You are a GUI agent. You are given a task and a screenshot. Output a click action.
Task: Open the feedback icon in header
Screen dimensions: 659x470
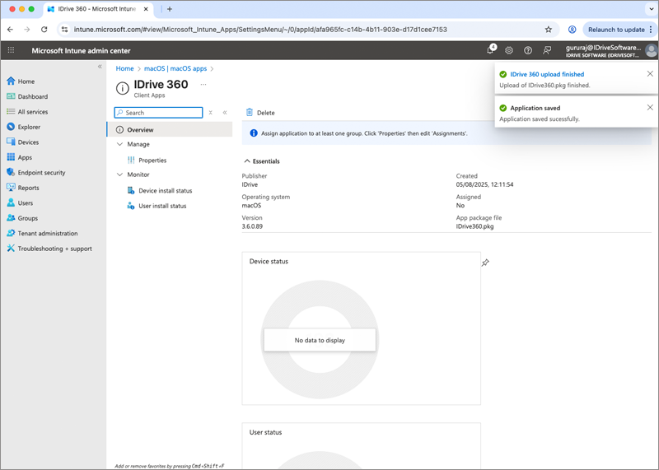click(x=547, y=50)
